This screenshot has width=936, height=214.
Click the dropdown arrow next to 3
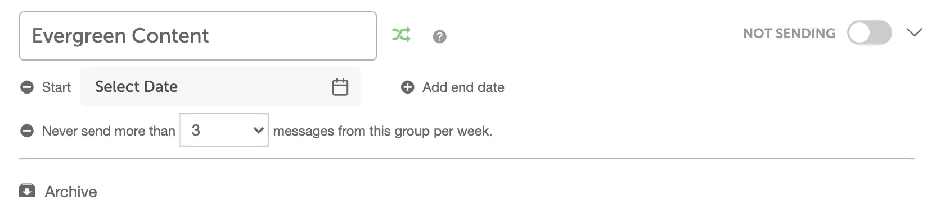tap(259, 131)
